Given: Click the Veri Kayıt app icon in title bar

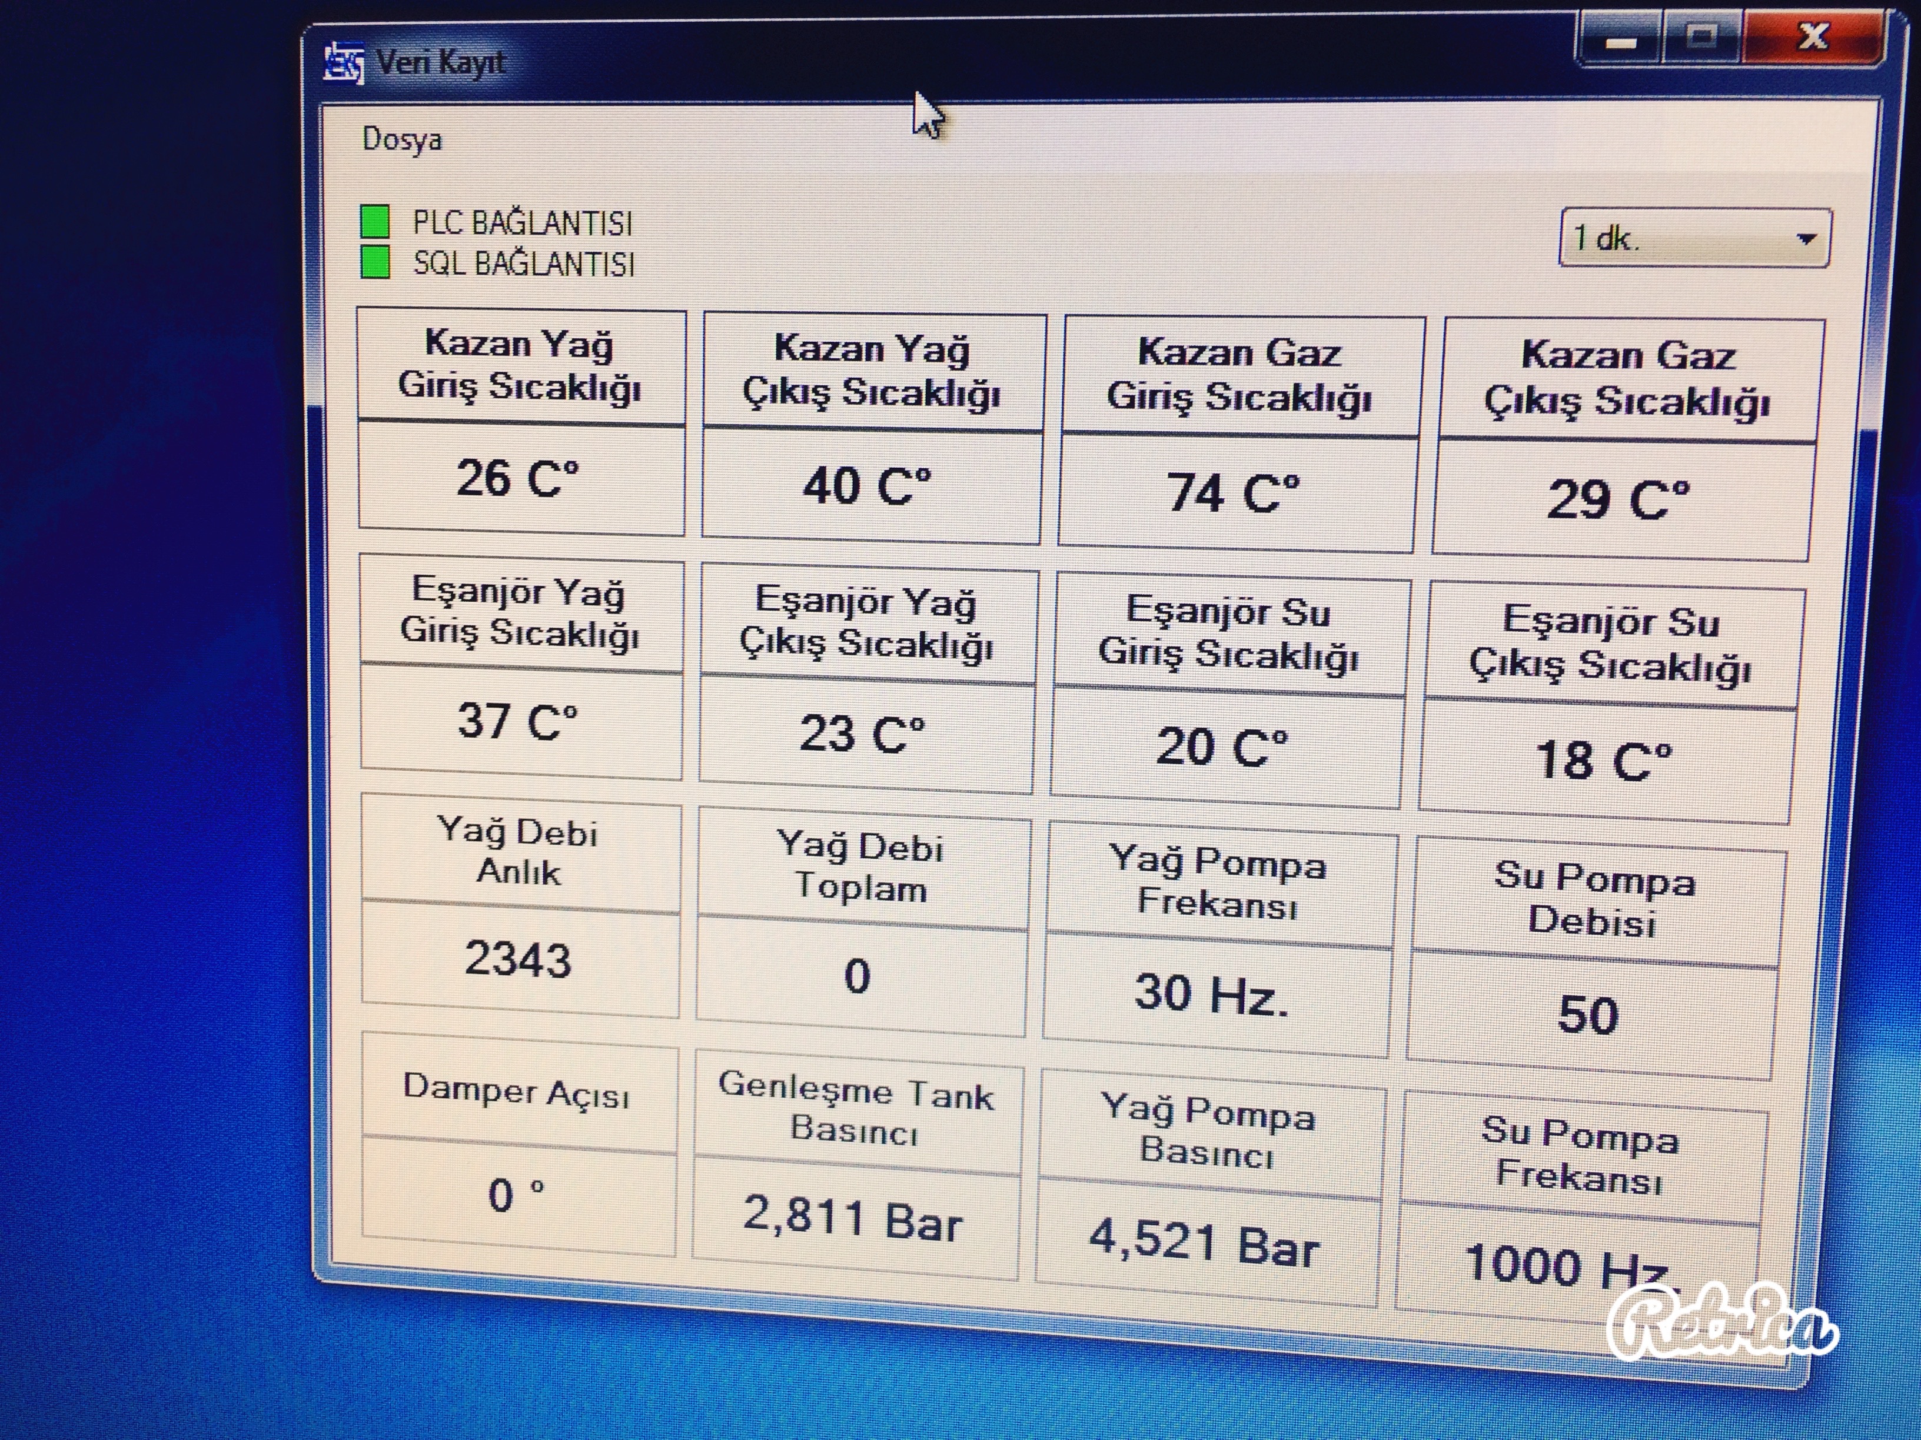Looking at the screenshot, I should 343,62.
